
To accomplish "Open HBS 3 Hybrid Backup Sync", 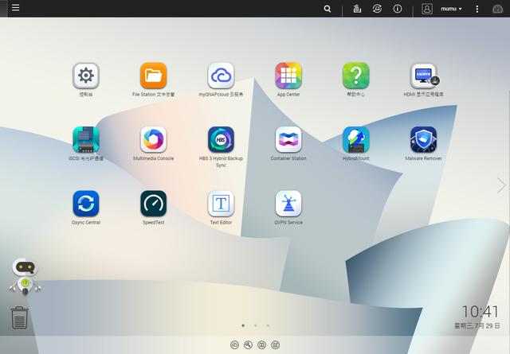I will [x=221, y=140].
